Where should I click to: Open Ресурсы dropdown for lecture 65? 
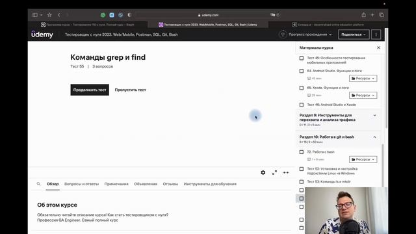(363, 96)
